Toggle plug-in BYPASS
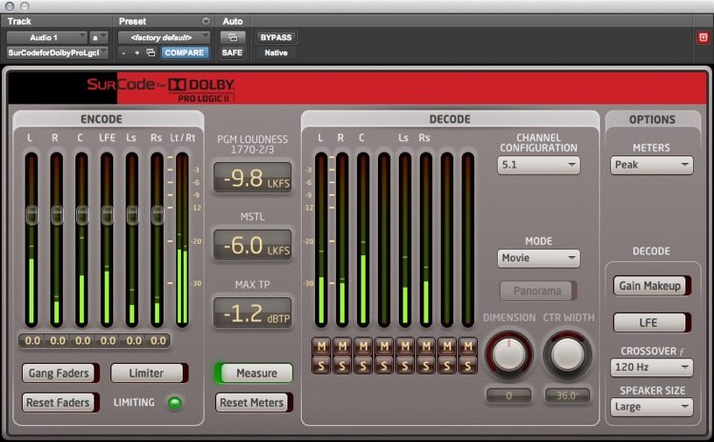714x442 pixels. click(x=276, y=37)
